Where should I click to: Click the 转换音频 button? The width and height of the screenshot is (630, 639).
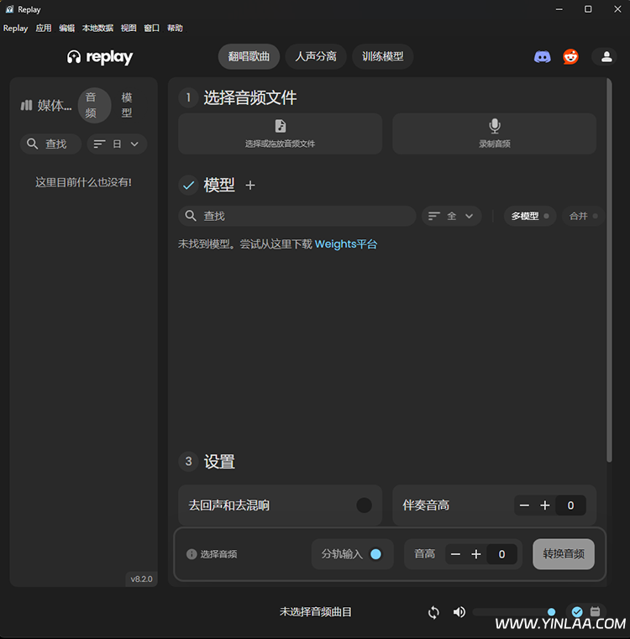pyautogui.click(x=564, y=554)
